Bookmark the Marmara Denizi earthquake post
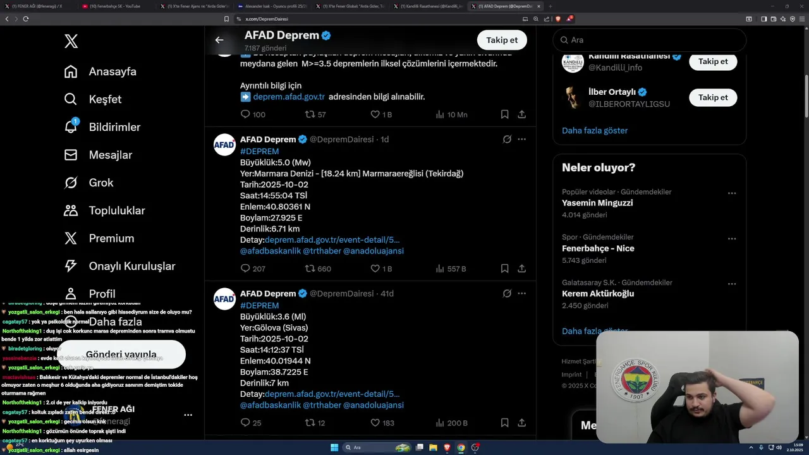Screen dimensions: 809x455 [x=504, y=269]
